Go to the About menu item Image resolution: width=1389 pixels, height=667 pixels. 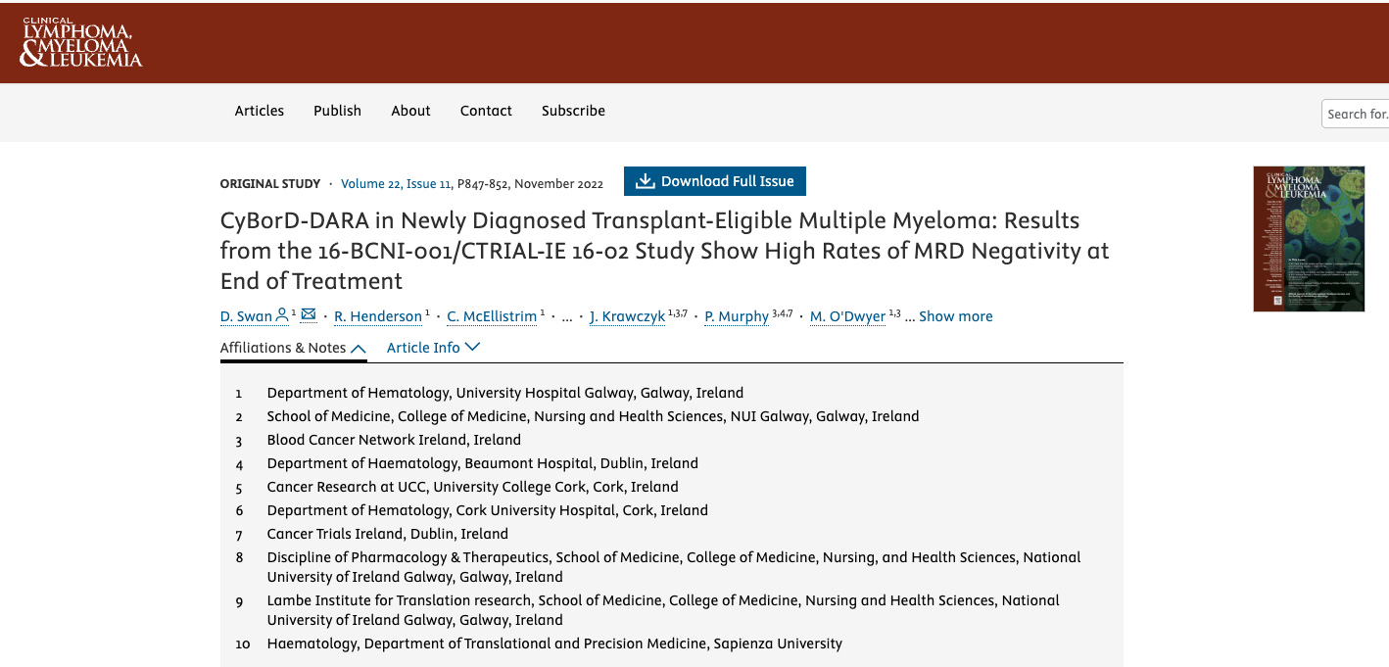coord(411,111)
